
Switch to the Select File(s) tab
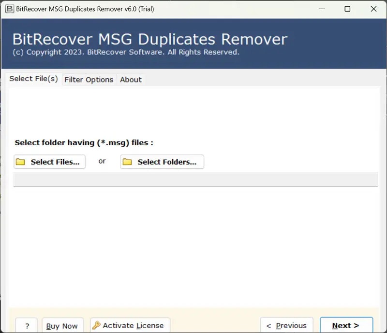point(33,79)
